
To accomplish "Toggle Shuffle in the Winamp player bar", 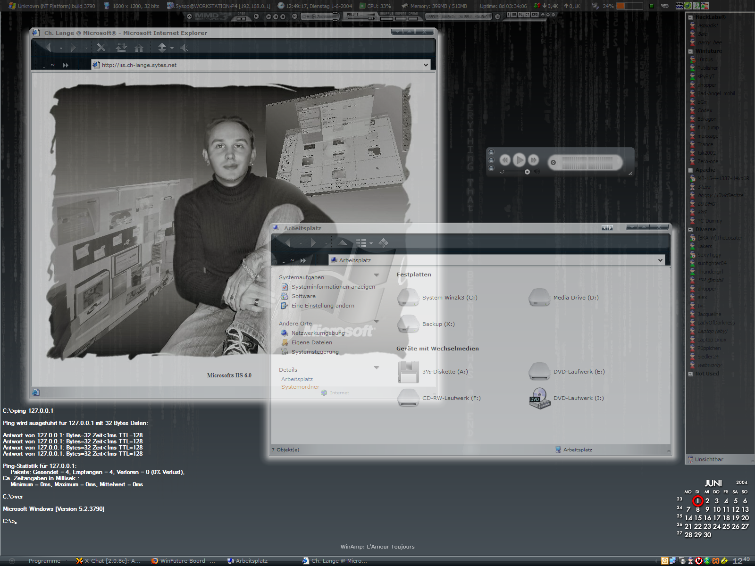I will pos(386,19).
